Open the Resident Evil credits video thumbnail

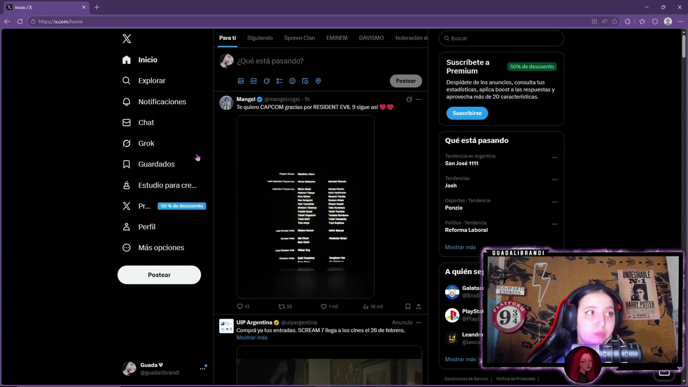coord(305,206)
